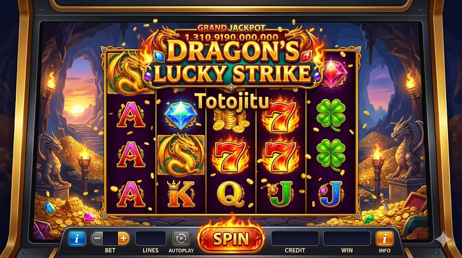Screen dimensions: 462x258
Task: Toggle the Autoplay icon
Action: 181,238
